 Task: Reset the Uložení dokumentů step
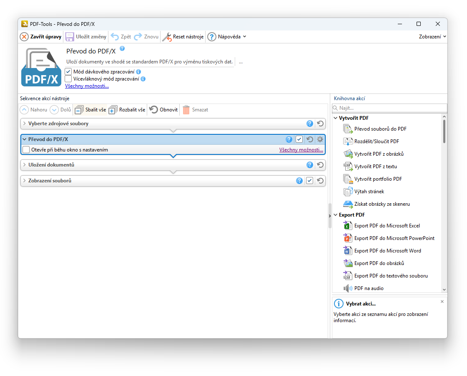point(320,165)
